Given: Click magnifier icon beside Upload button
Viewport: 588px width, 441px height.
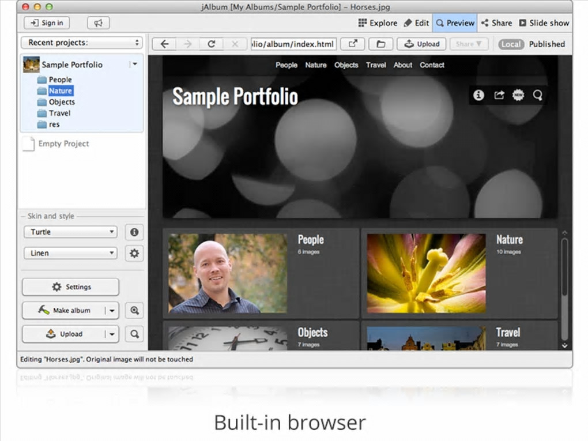Looking at the screenshot, I should pos(134,334).
